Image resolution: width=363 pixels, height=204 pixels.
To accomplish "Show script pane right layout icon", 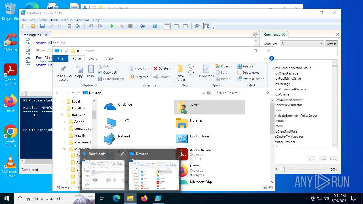I will coord(176,26).
